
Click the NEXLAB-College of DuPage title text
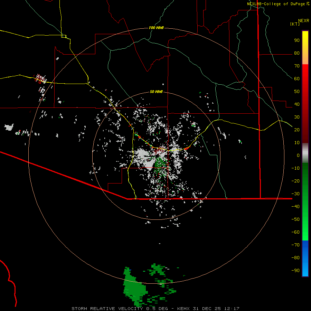pos(276,4)
